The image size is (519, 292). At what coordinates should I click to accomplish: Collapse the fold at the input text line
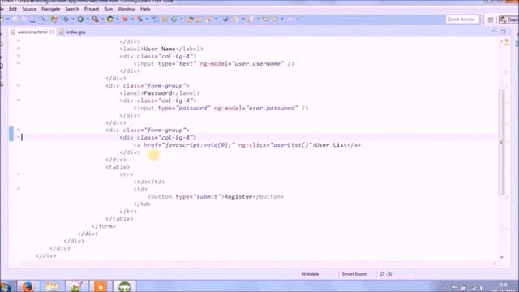19,63
